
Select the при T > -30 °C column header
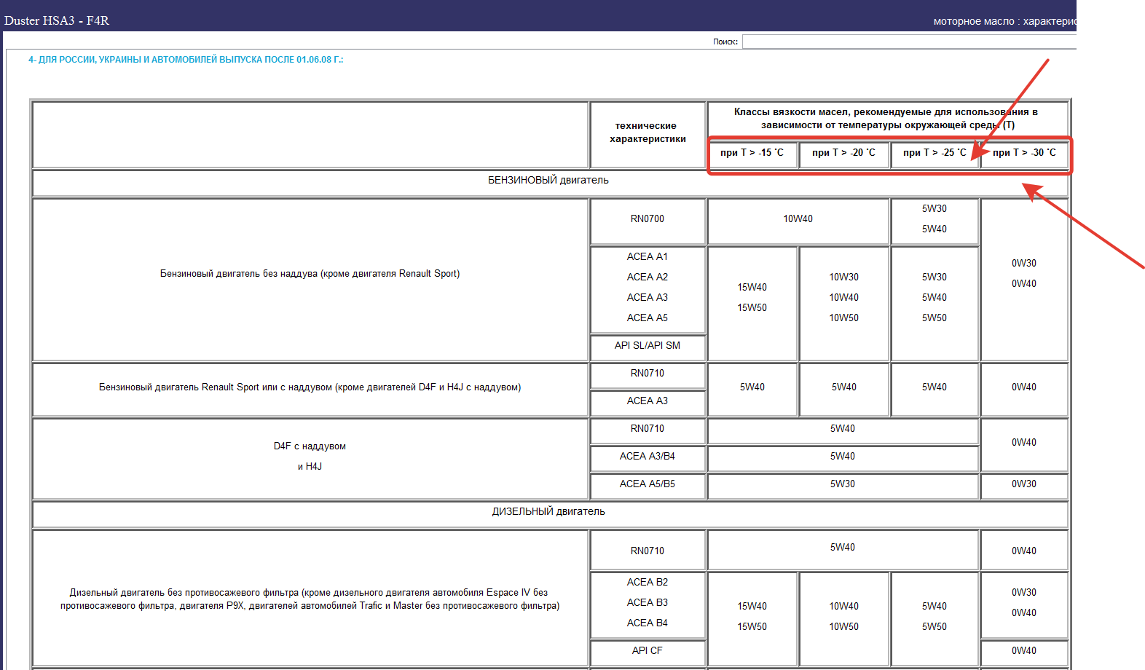pos(1024,153)
